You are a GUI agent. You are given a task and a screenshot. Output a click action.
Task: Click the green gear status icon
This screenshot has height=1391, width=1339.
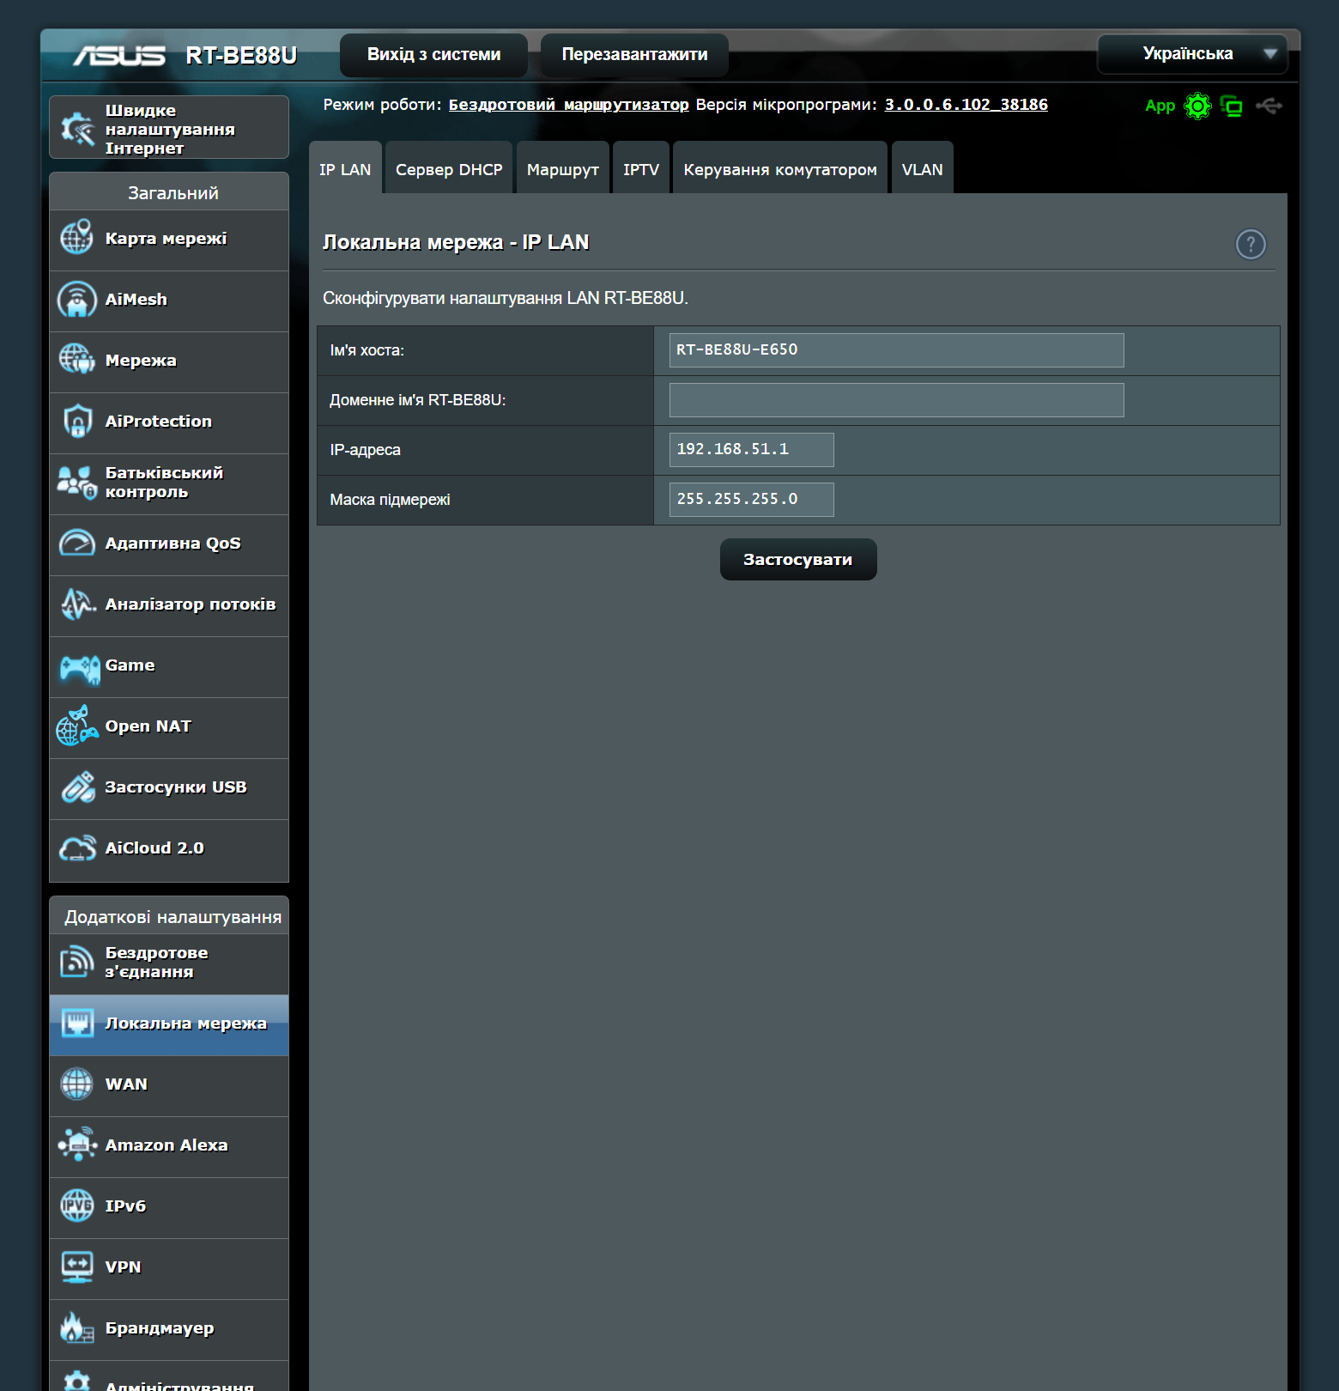(1197, 106)
